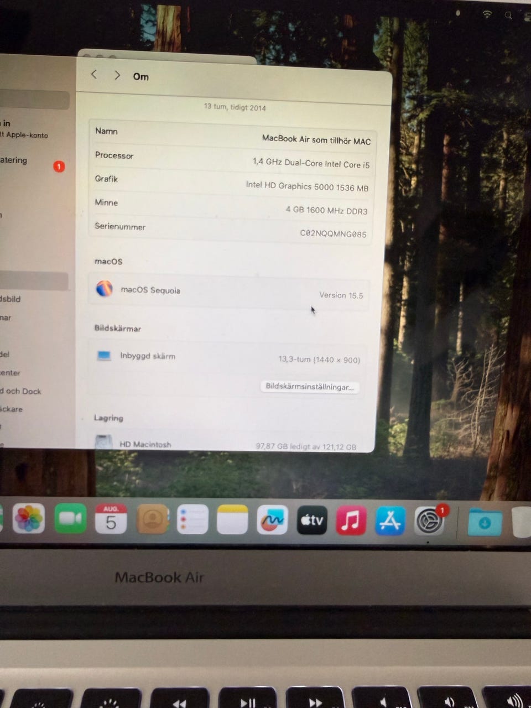Click '1,4 GHz Dual-Core Intel Core i5'
Screen dimensions: 531x708
[x=311, y=163]
